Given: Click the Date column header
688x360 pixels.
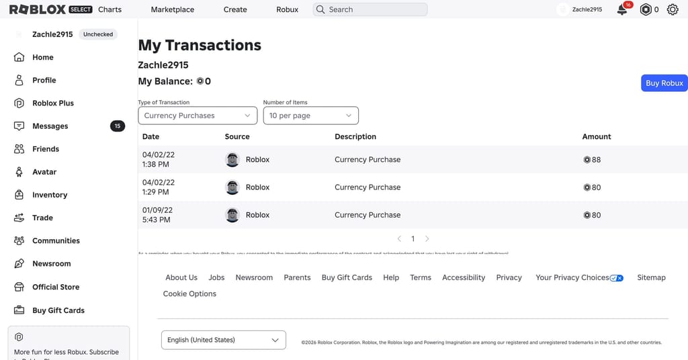Looking at the screenshot, I should [150, 136].
